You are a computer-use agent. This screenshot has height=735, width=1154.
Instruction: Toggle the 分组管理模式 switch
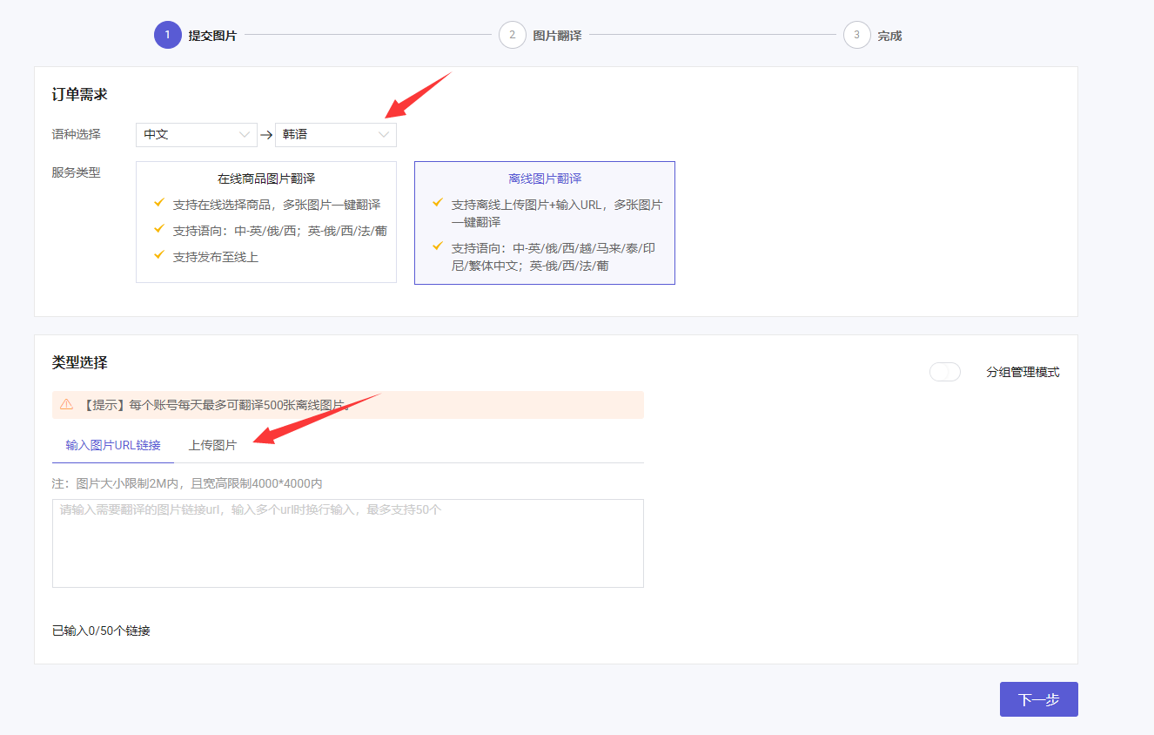pyautogui.click(x=945, y=372)
